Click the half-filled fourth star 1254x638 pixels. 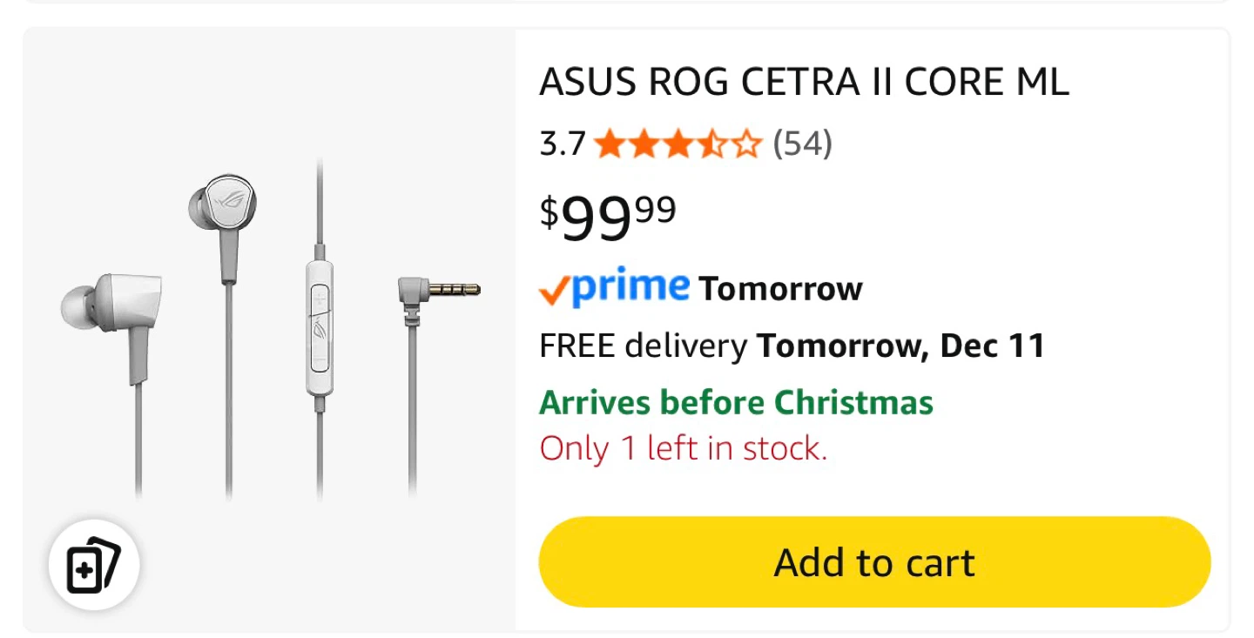[x=711, y=144]
